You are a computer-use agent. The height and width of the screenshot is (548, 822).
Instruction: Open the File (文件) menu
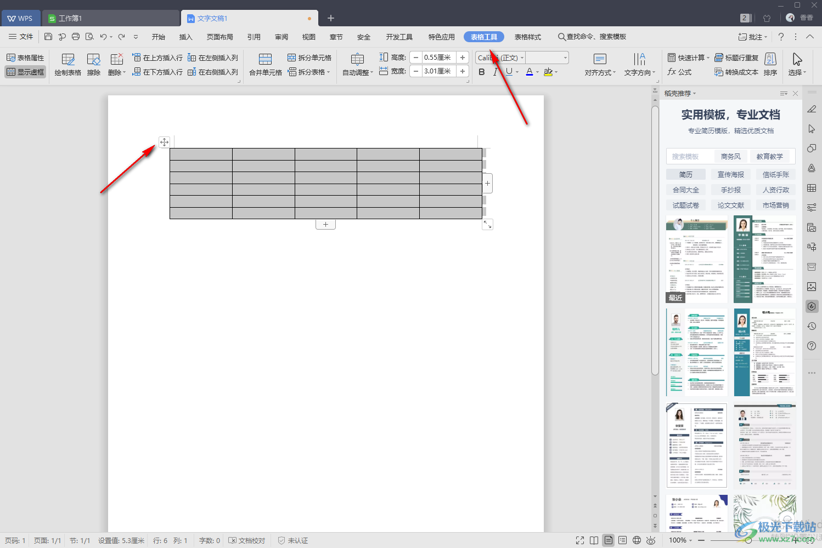[x=21, y=37]
